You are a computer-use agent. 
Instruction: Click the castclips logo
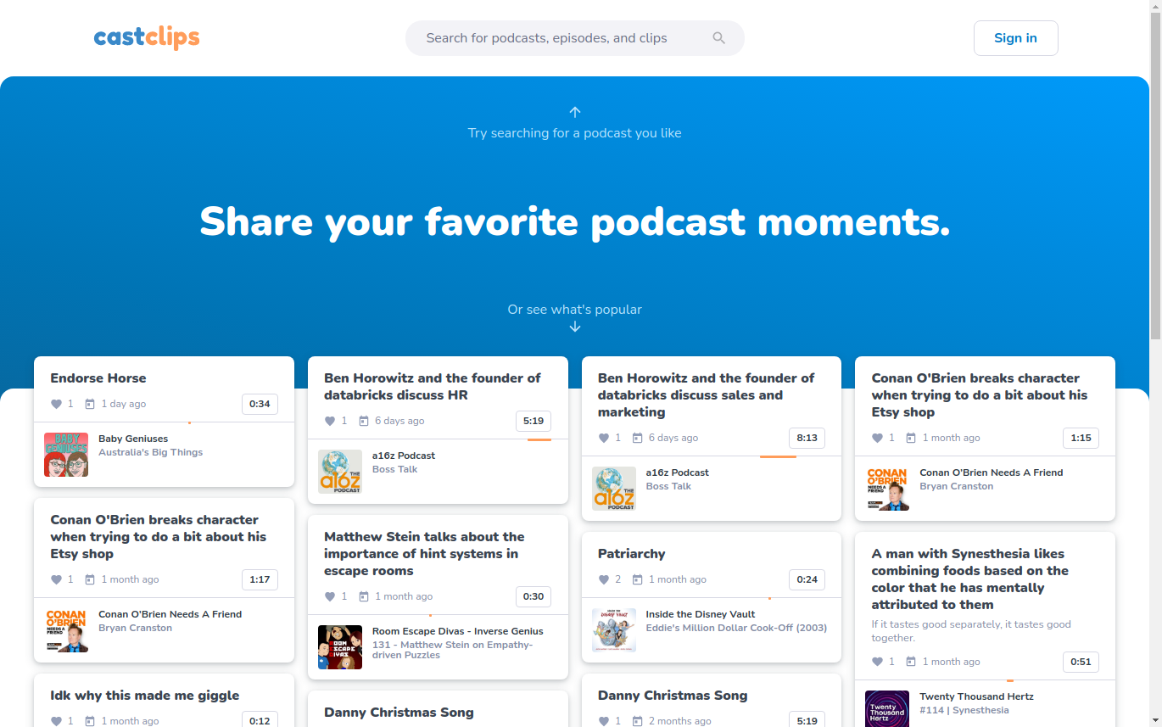coord(147,37)
